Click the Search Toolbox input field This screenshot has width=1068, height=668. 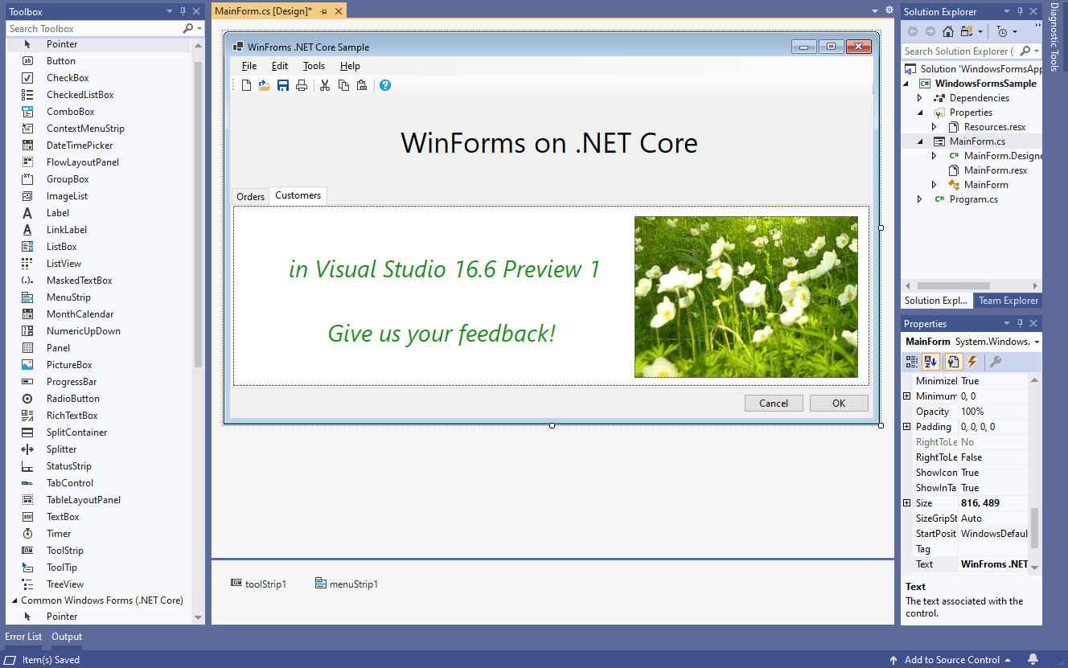coord(95,28)
